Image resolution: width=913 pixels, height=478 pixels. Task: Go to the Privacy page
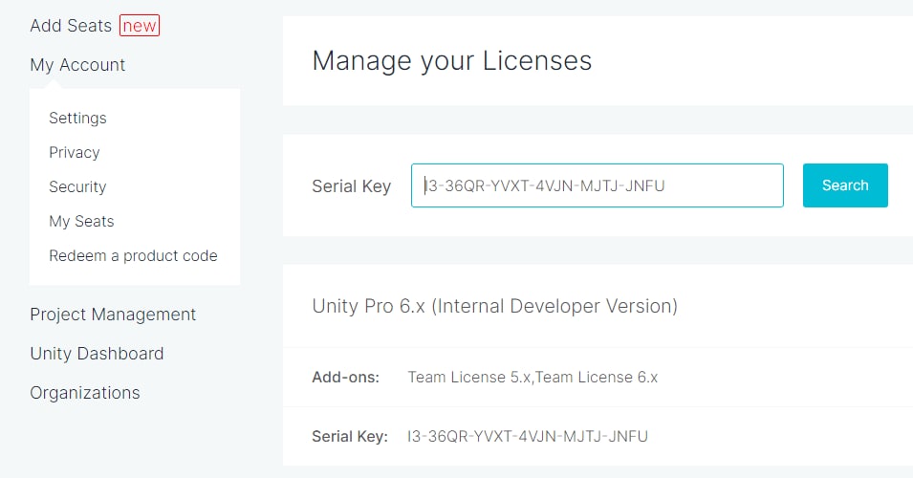click(74, 153)
